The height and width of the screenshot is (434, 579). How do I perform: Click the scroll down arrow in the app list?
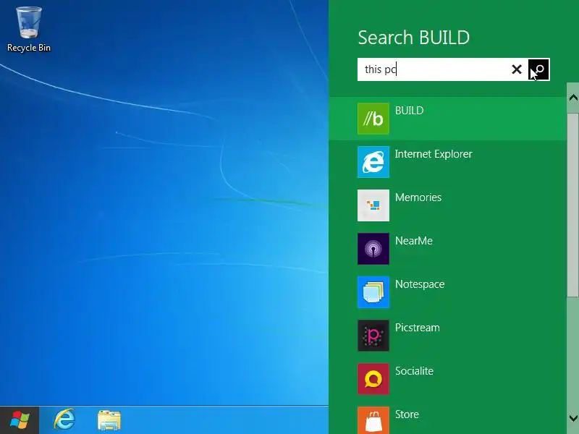pos(573,418)
